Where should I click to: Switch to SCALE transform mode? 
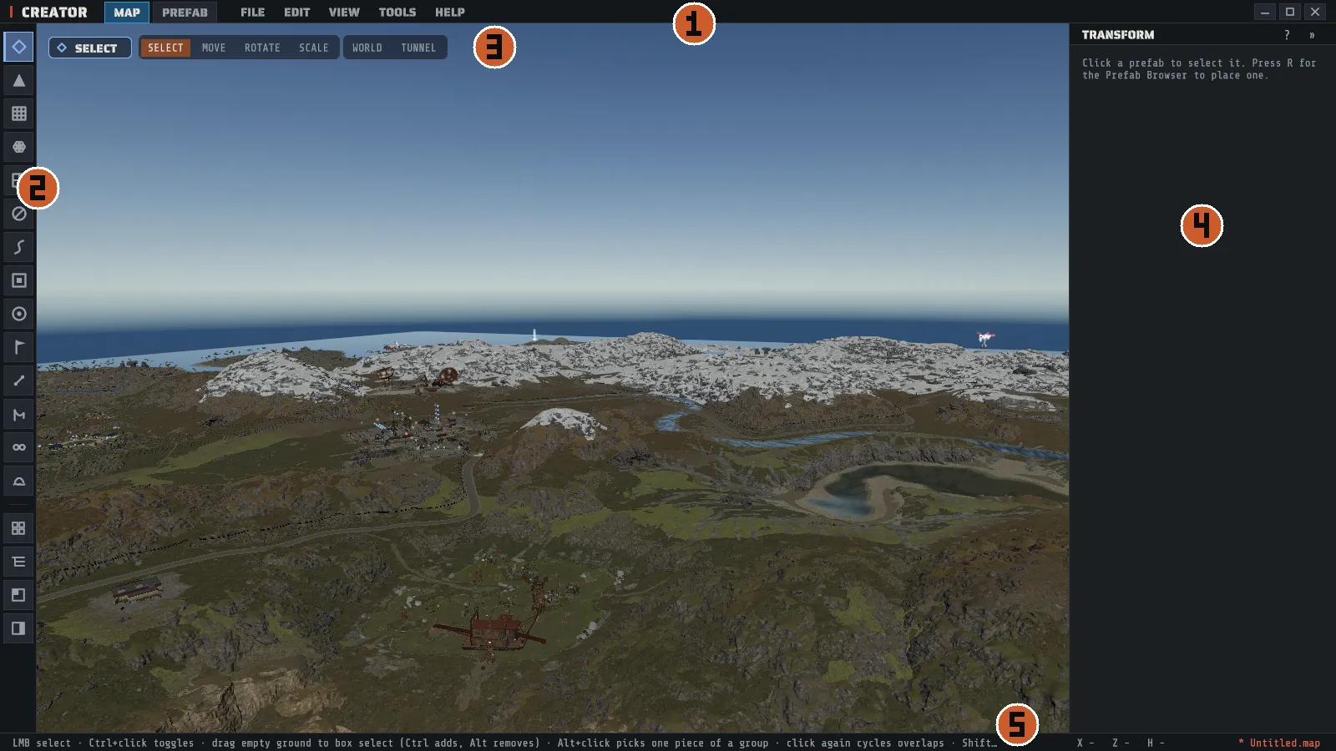point(314,48)
